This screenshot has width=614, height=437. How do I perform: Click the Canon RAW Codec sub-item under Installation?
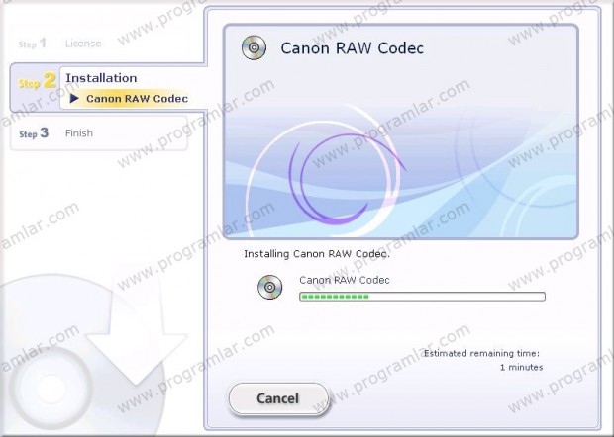[x=137, y=99]
